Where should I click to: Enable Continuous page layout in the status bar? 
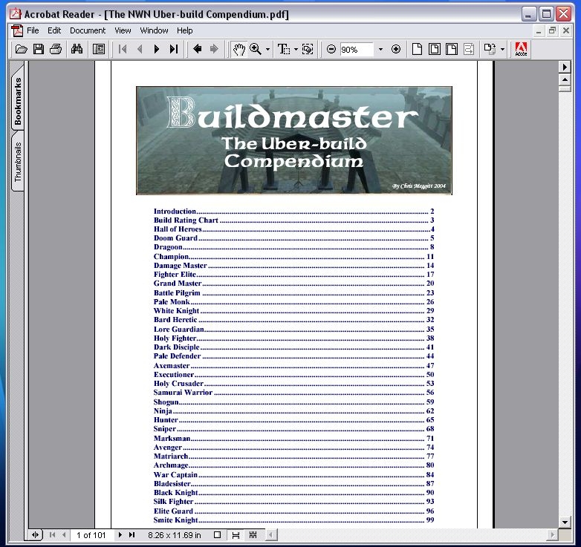click(236, 534)
